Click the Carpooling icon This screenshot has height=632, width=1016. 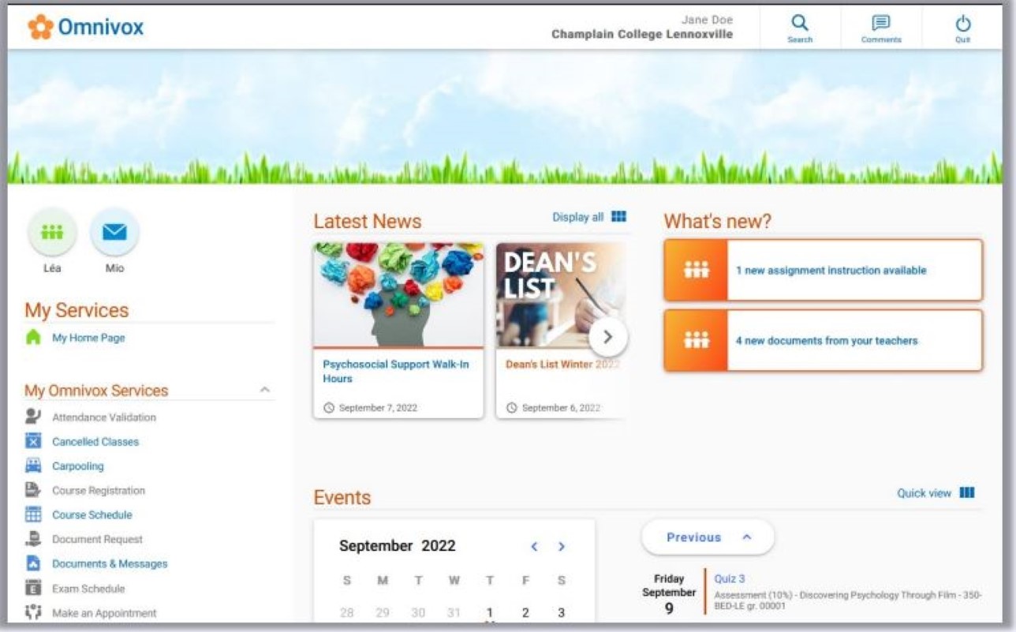tap(33, 466)
